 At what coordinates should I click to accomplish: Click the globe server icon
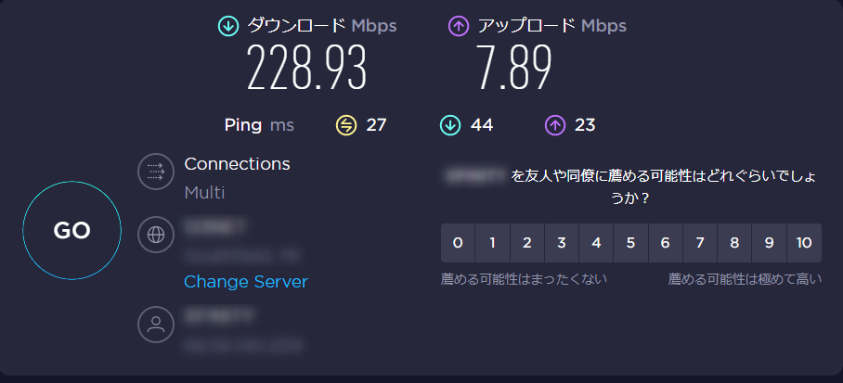[x=156, y=235]
